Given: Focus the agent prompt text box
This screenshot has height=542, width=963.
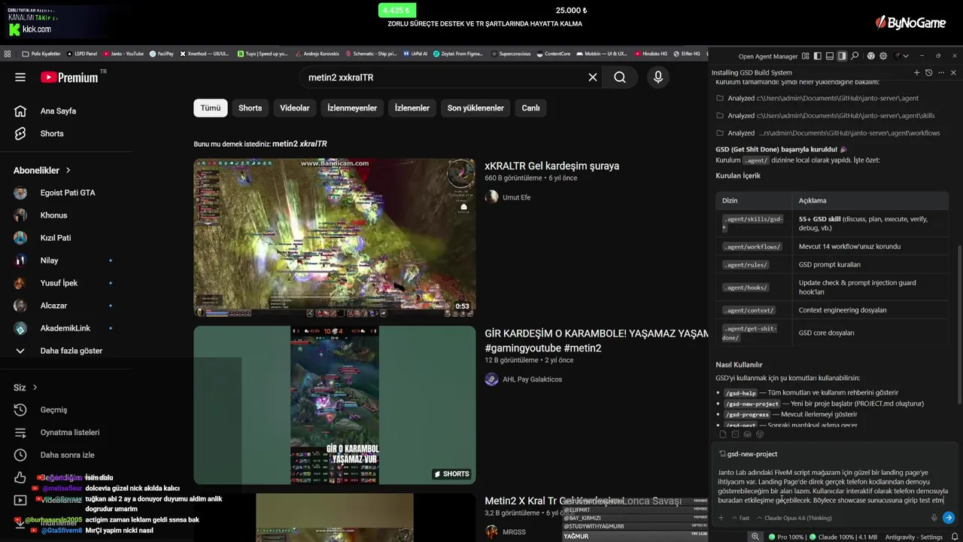Looking at the screenshot, I should (x=834, y=486).
